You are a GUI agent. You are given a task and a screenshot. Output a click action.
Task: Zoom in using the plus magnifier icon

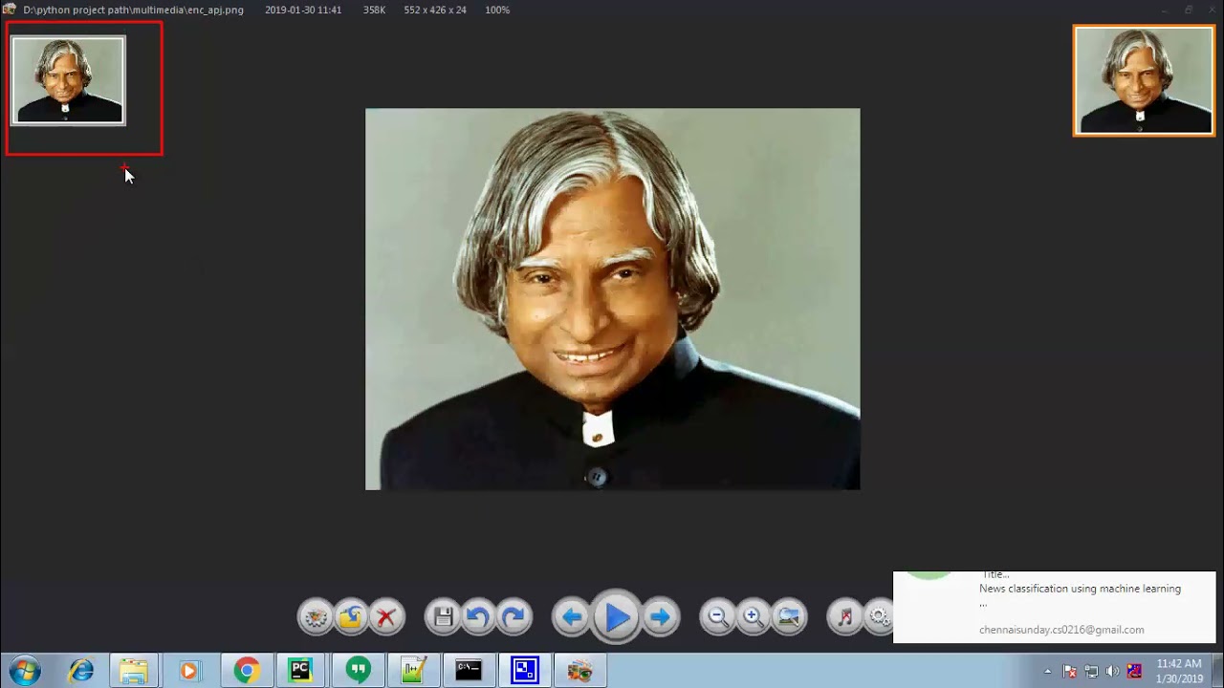(754, 618)
